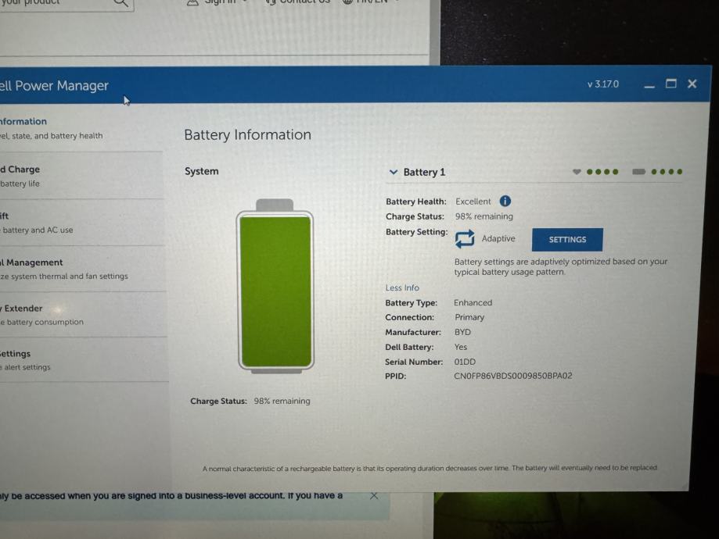This screenshot has height=539, width=719.
Task: Click the Serial Number value 01DD
Action: click(x=465, y=362)
